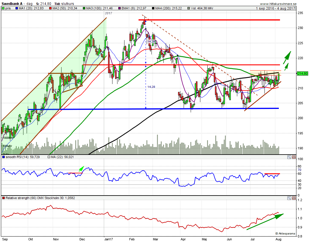309x243 pixels.
Task: Click the 'MA (22): 56,021' label
Action: point(62,157)
